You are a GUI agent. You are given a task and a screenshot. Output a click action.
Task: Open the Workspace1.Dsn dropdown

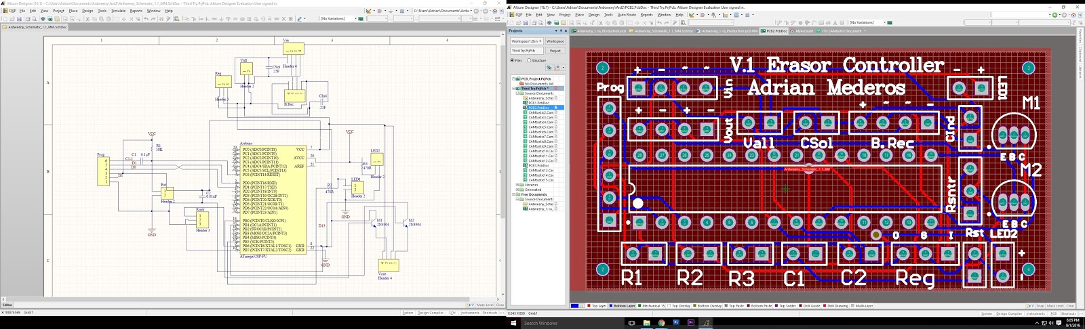coord(526,41)
